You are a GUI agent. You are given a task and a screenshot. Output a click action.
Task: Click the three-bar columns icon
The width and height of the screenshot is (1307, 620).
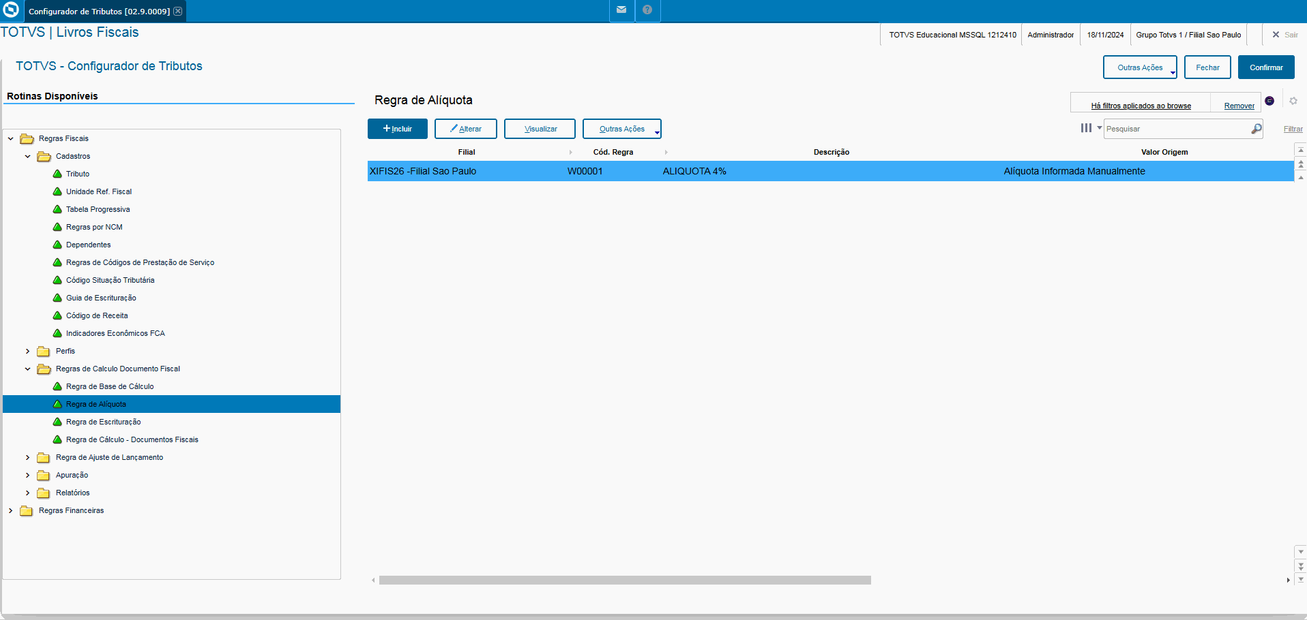1086,128
